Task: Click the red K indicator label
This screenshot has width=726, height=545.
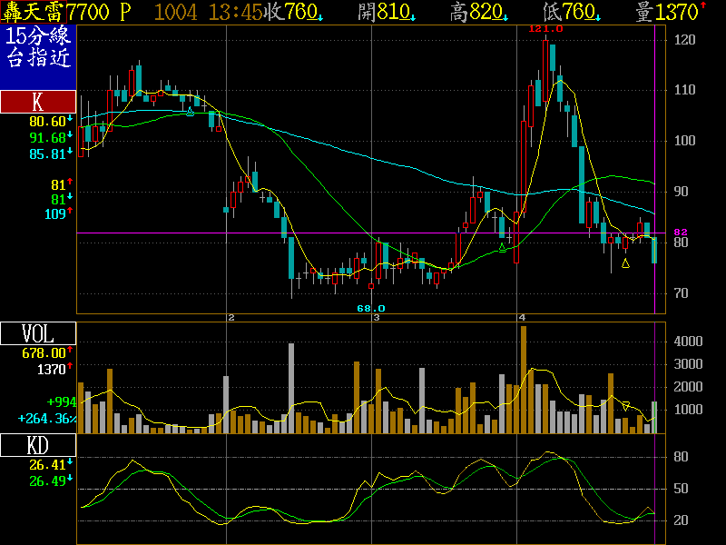Action: 37,102
